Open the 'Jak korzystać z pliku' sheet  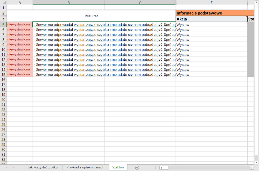pos(43,167)
